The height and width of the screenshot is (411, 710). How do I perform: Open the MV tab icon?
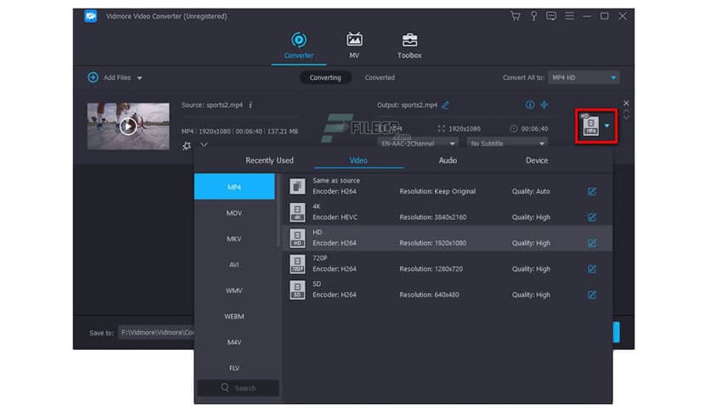pyautogui.click(x=354, y=41)
